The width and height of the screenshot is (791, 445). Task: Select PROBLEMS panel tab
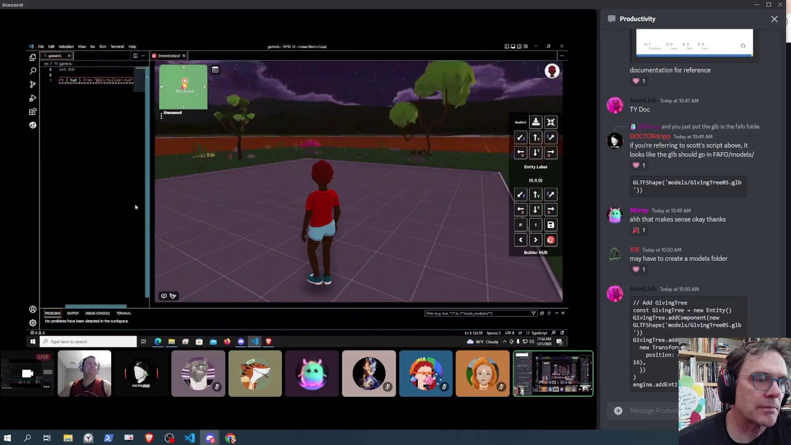click(x=53, y=313)
